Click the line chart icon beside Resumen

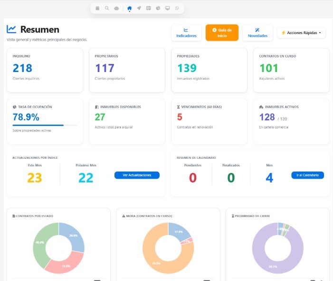[x=11, y=29]
